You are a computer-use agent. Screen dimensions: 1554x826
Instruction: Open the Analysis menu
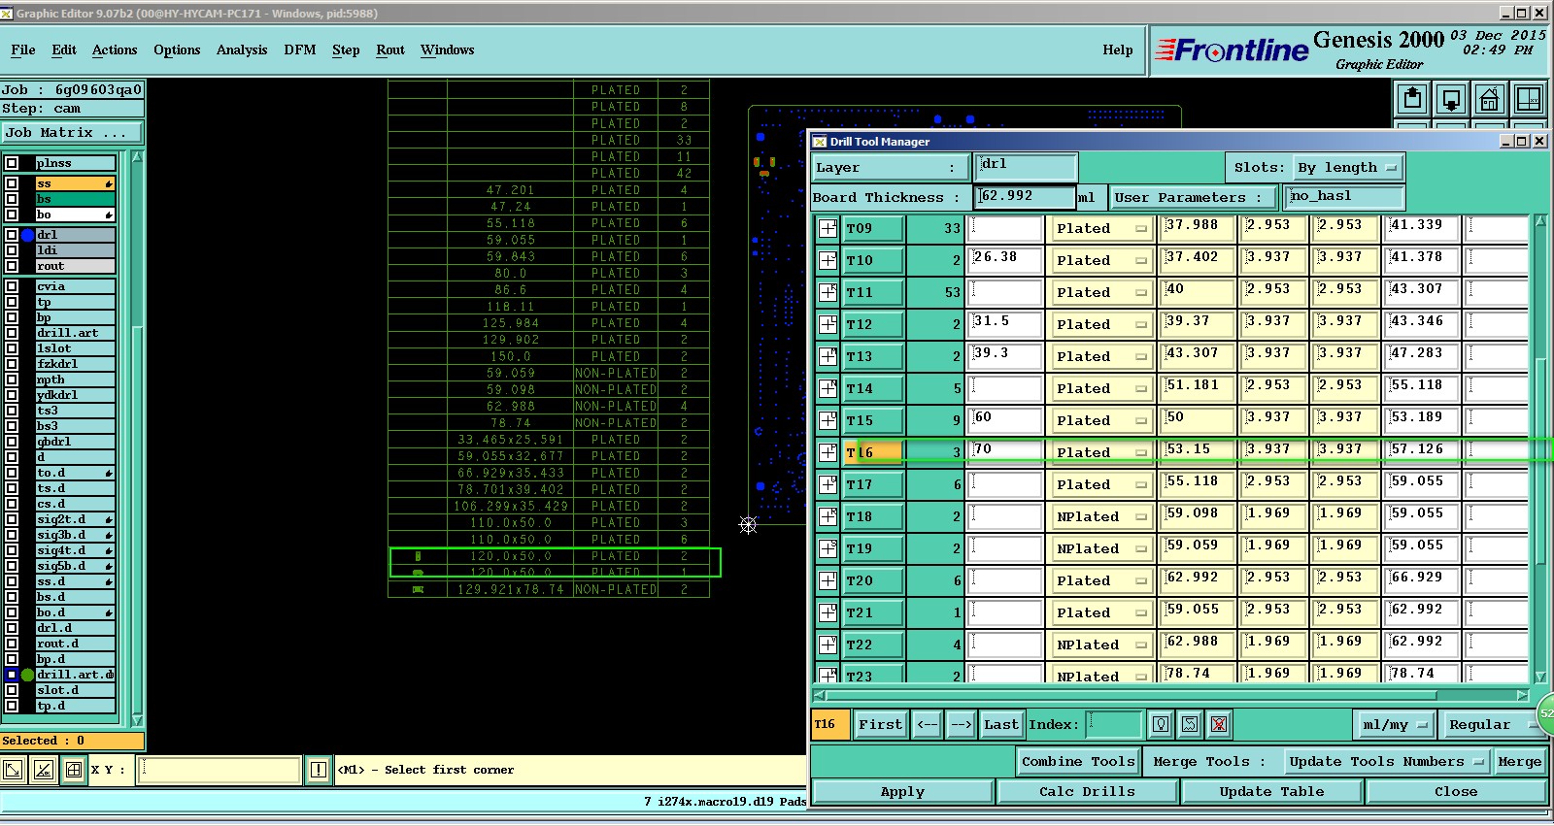click(241, 50)
